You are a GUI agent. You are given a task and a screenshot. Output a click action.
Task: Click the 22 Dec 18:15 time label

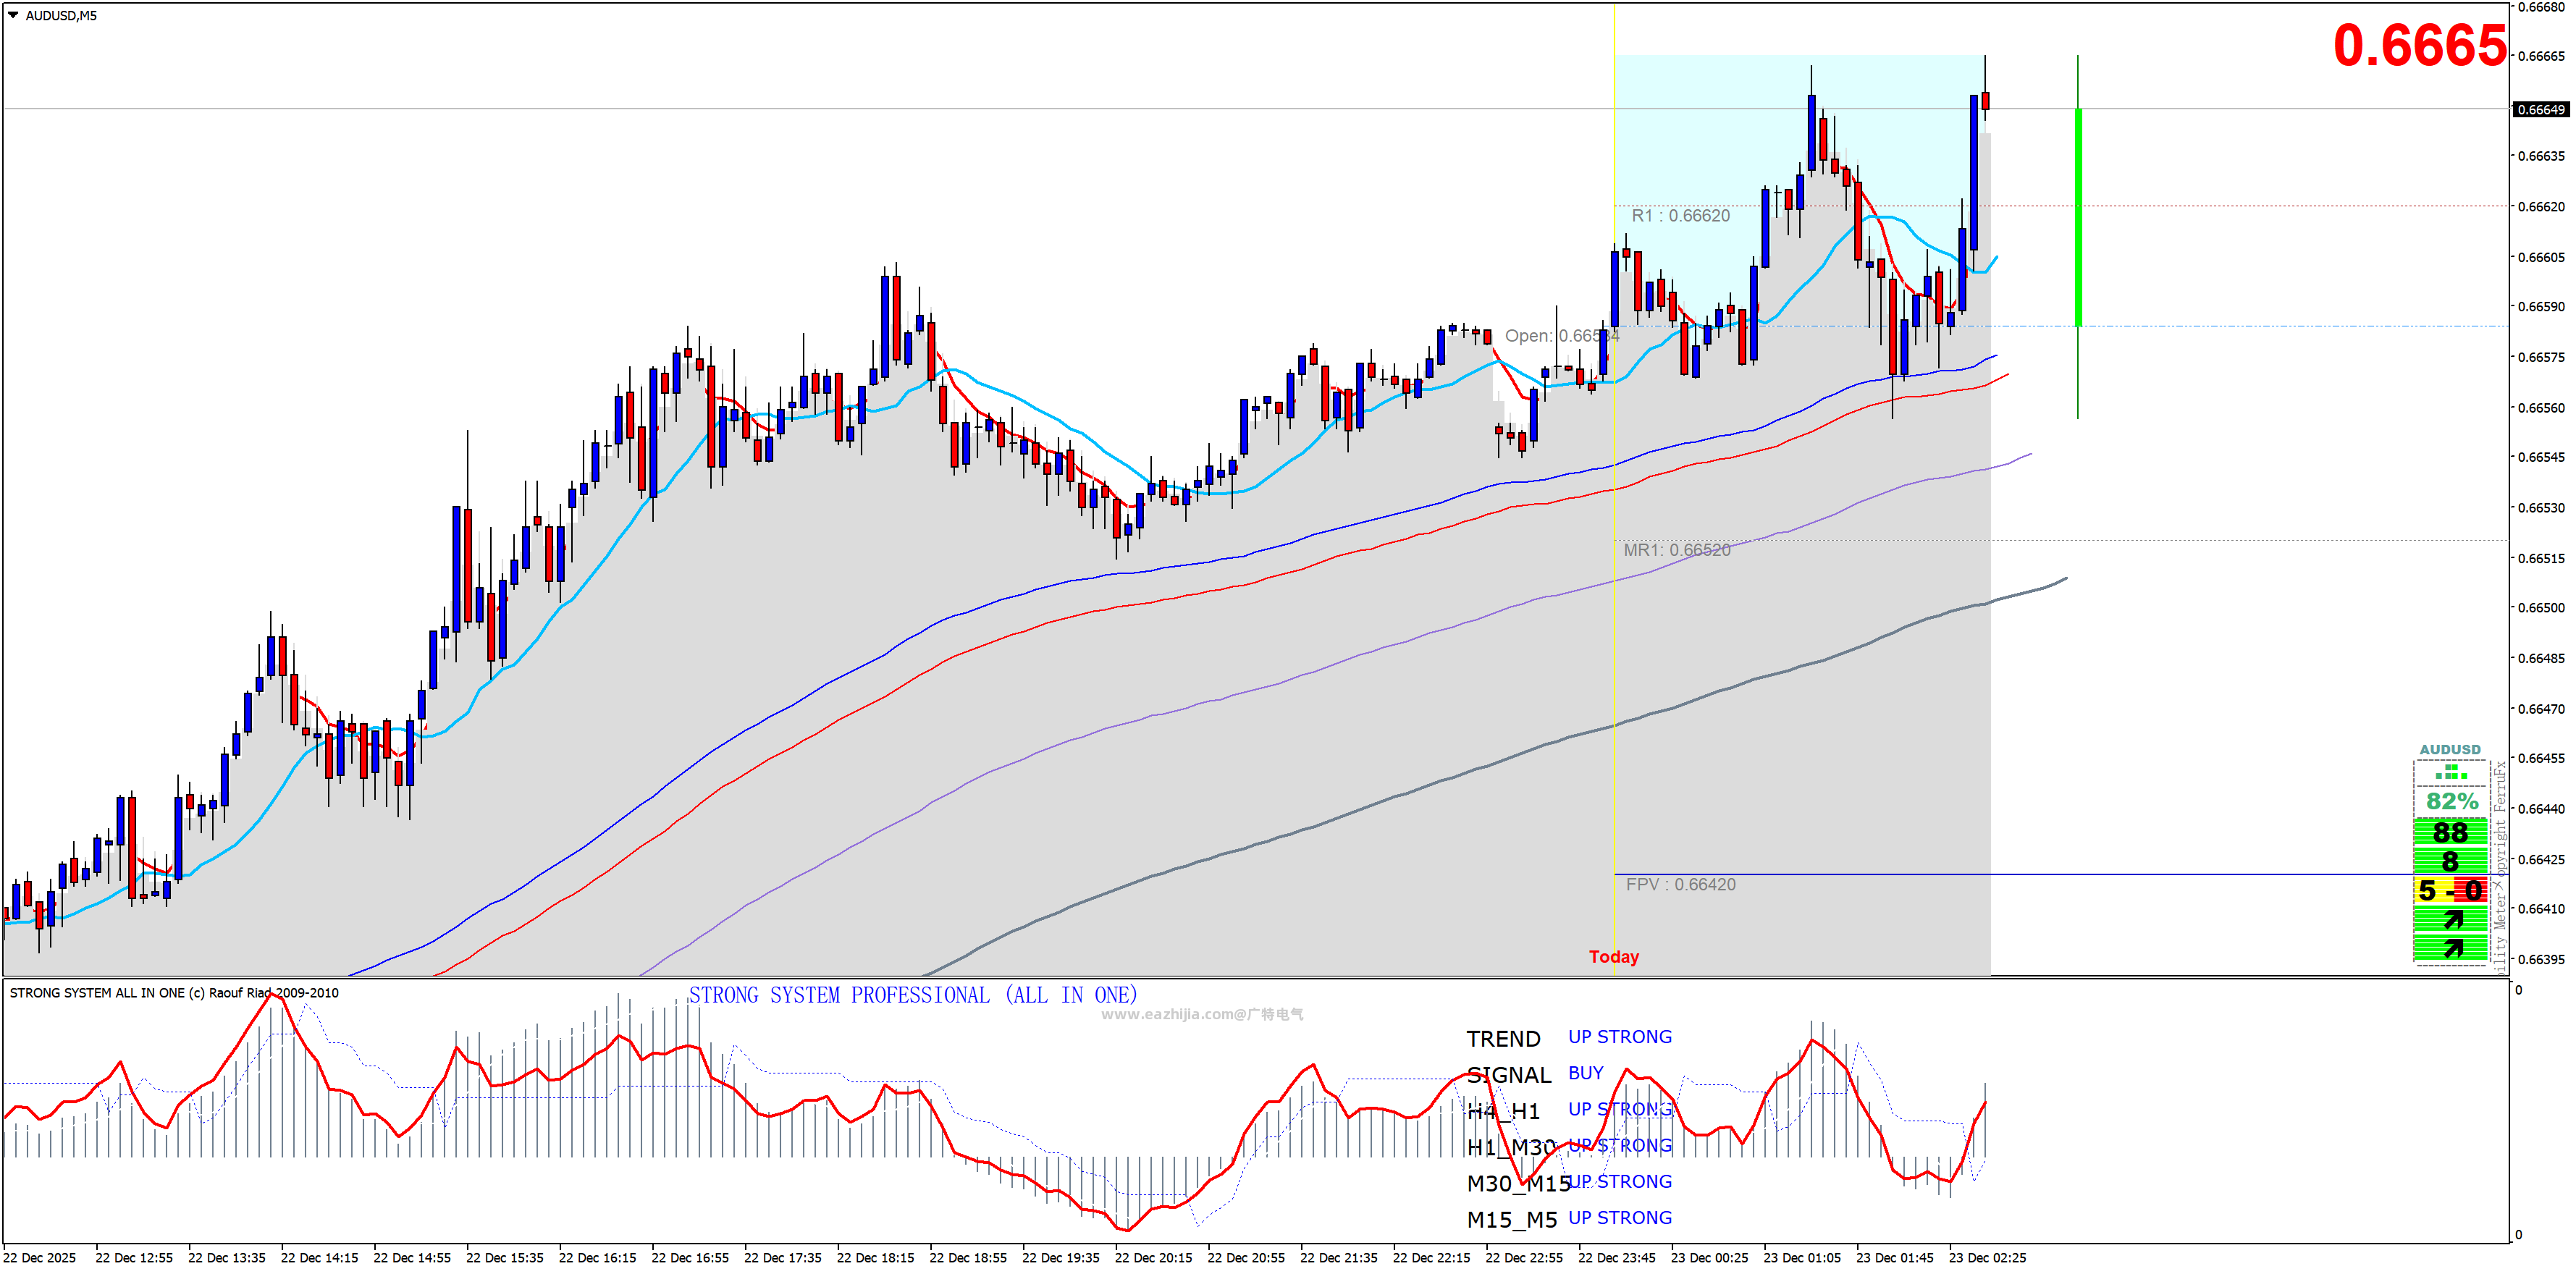[x=875, y=1258]
